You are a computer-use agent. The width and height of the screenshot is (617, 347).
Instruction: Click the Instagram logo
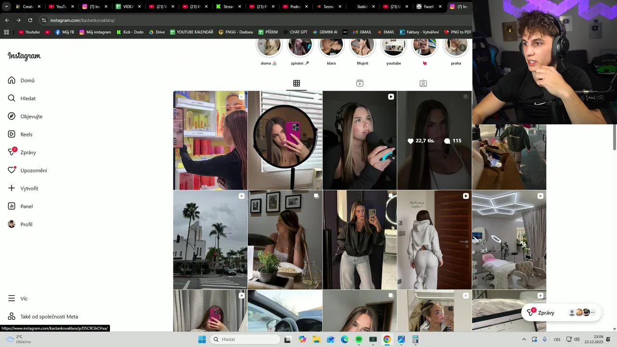point(24,56)
